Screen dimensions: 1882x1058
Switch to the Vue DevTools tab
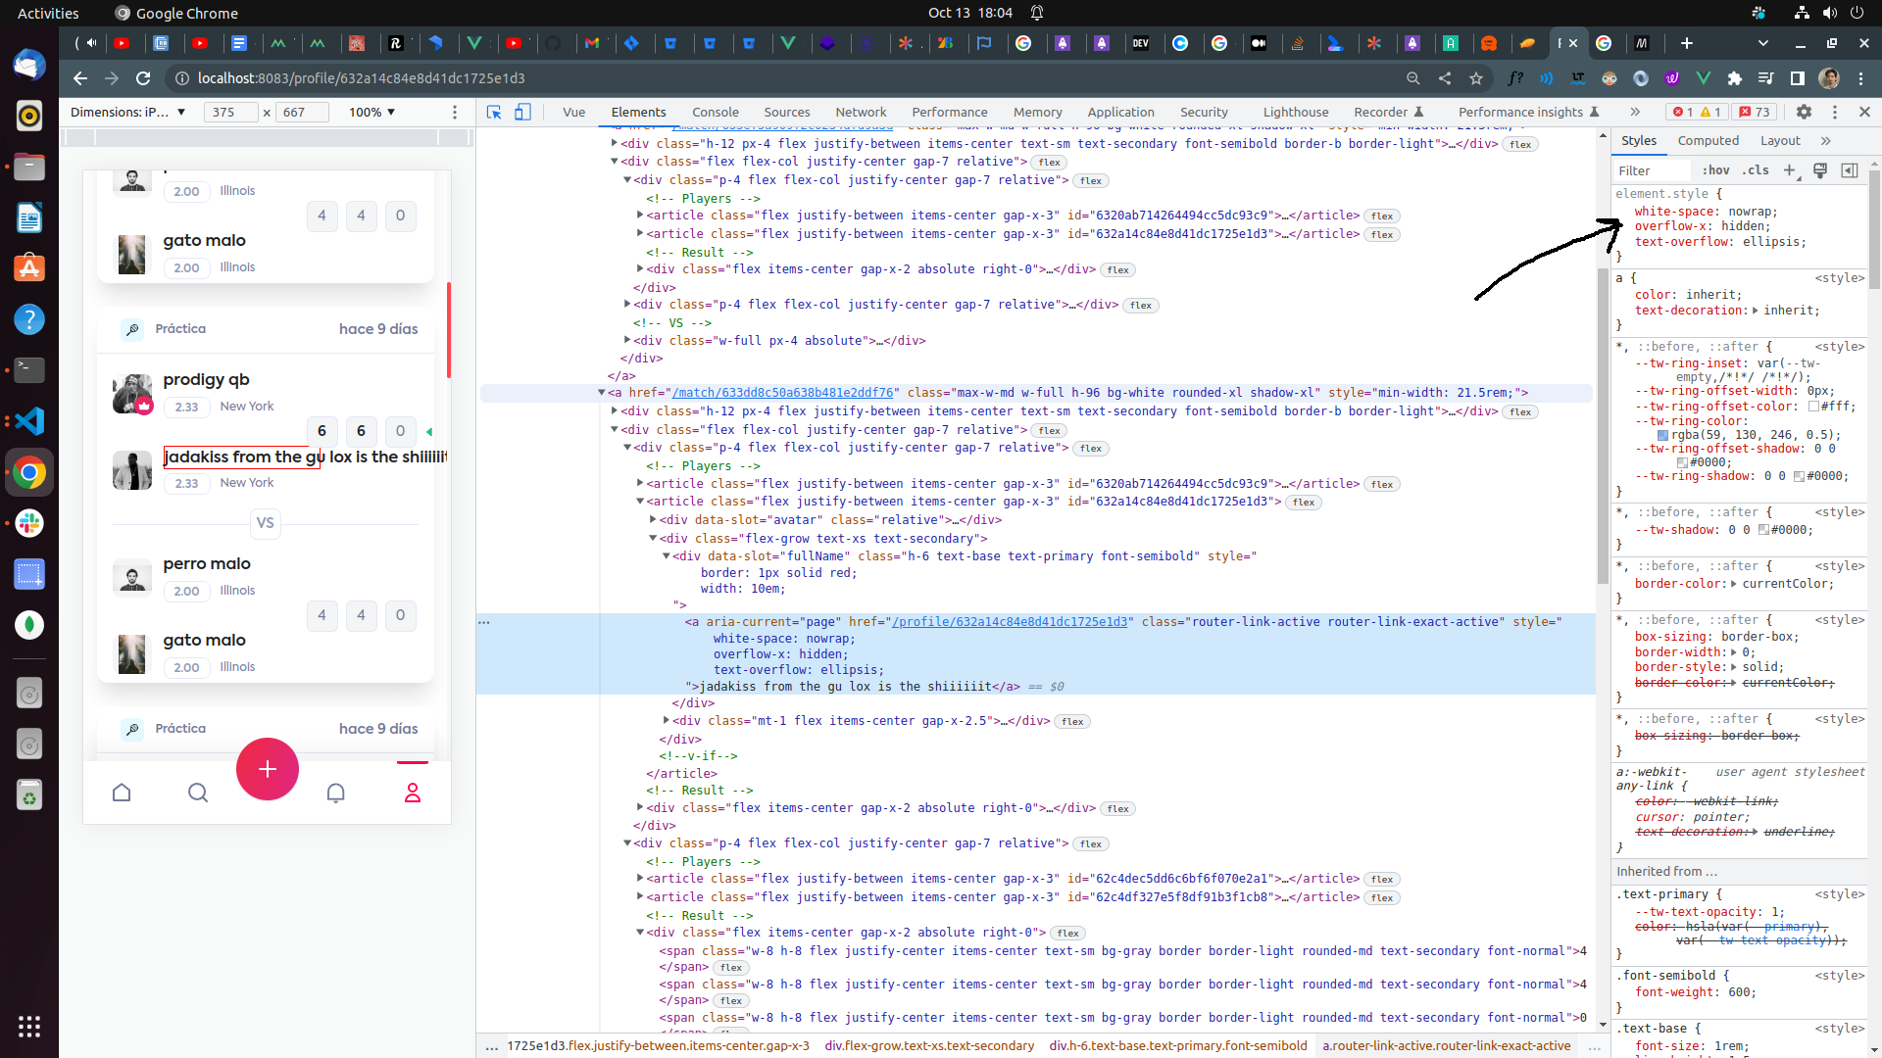573,112
